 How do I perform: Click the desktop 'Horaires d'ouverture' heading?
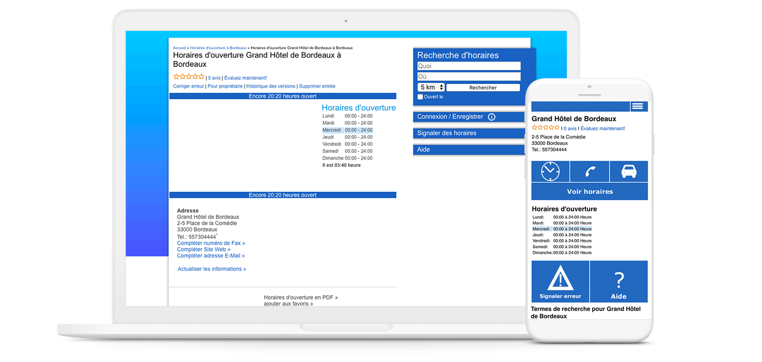point(359,108)
